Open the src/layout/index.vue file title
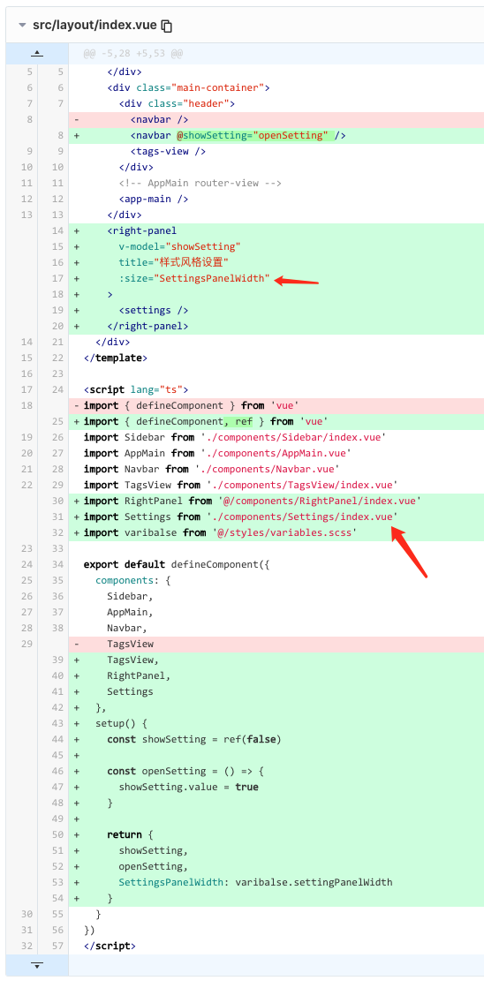 tap(95, 26)
